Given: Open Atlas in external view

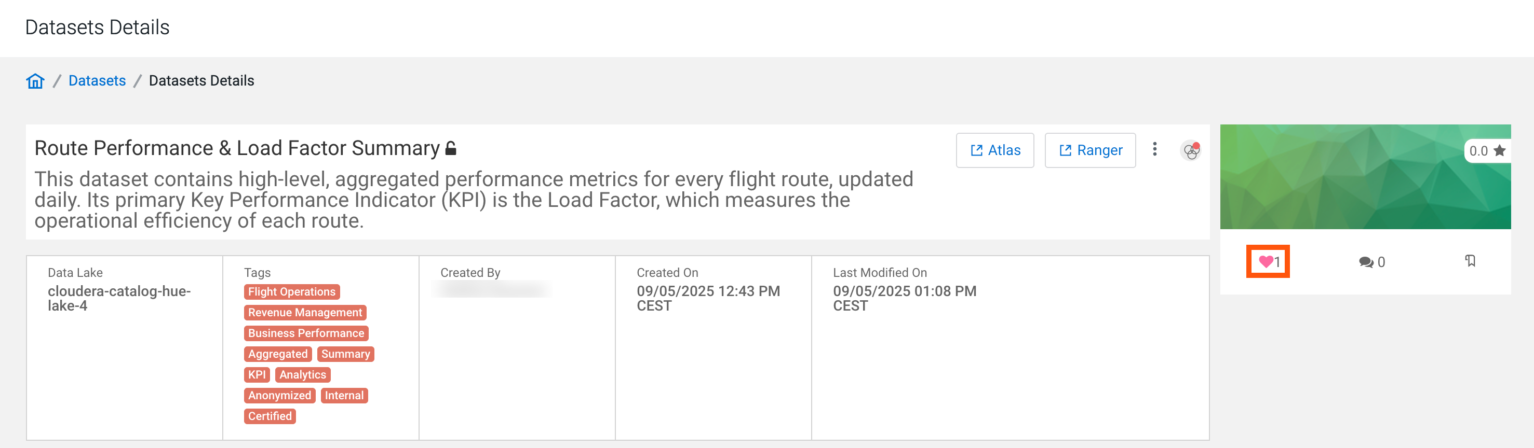Looking at the screenshot, I should pos(994,150).
